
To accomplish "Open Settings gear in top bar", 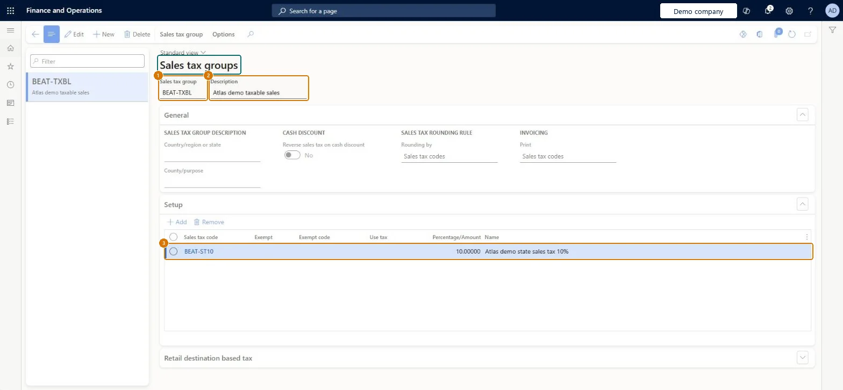I will (789, 11).
